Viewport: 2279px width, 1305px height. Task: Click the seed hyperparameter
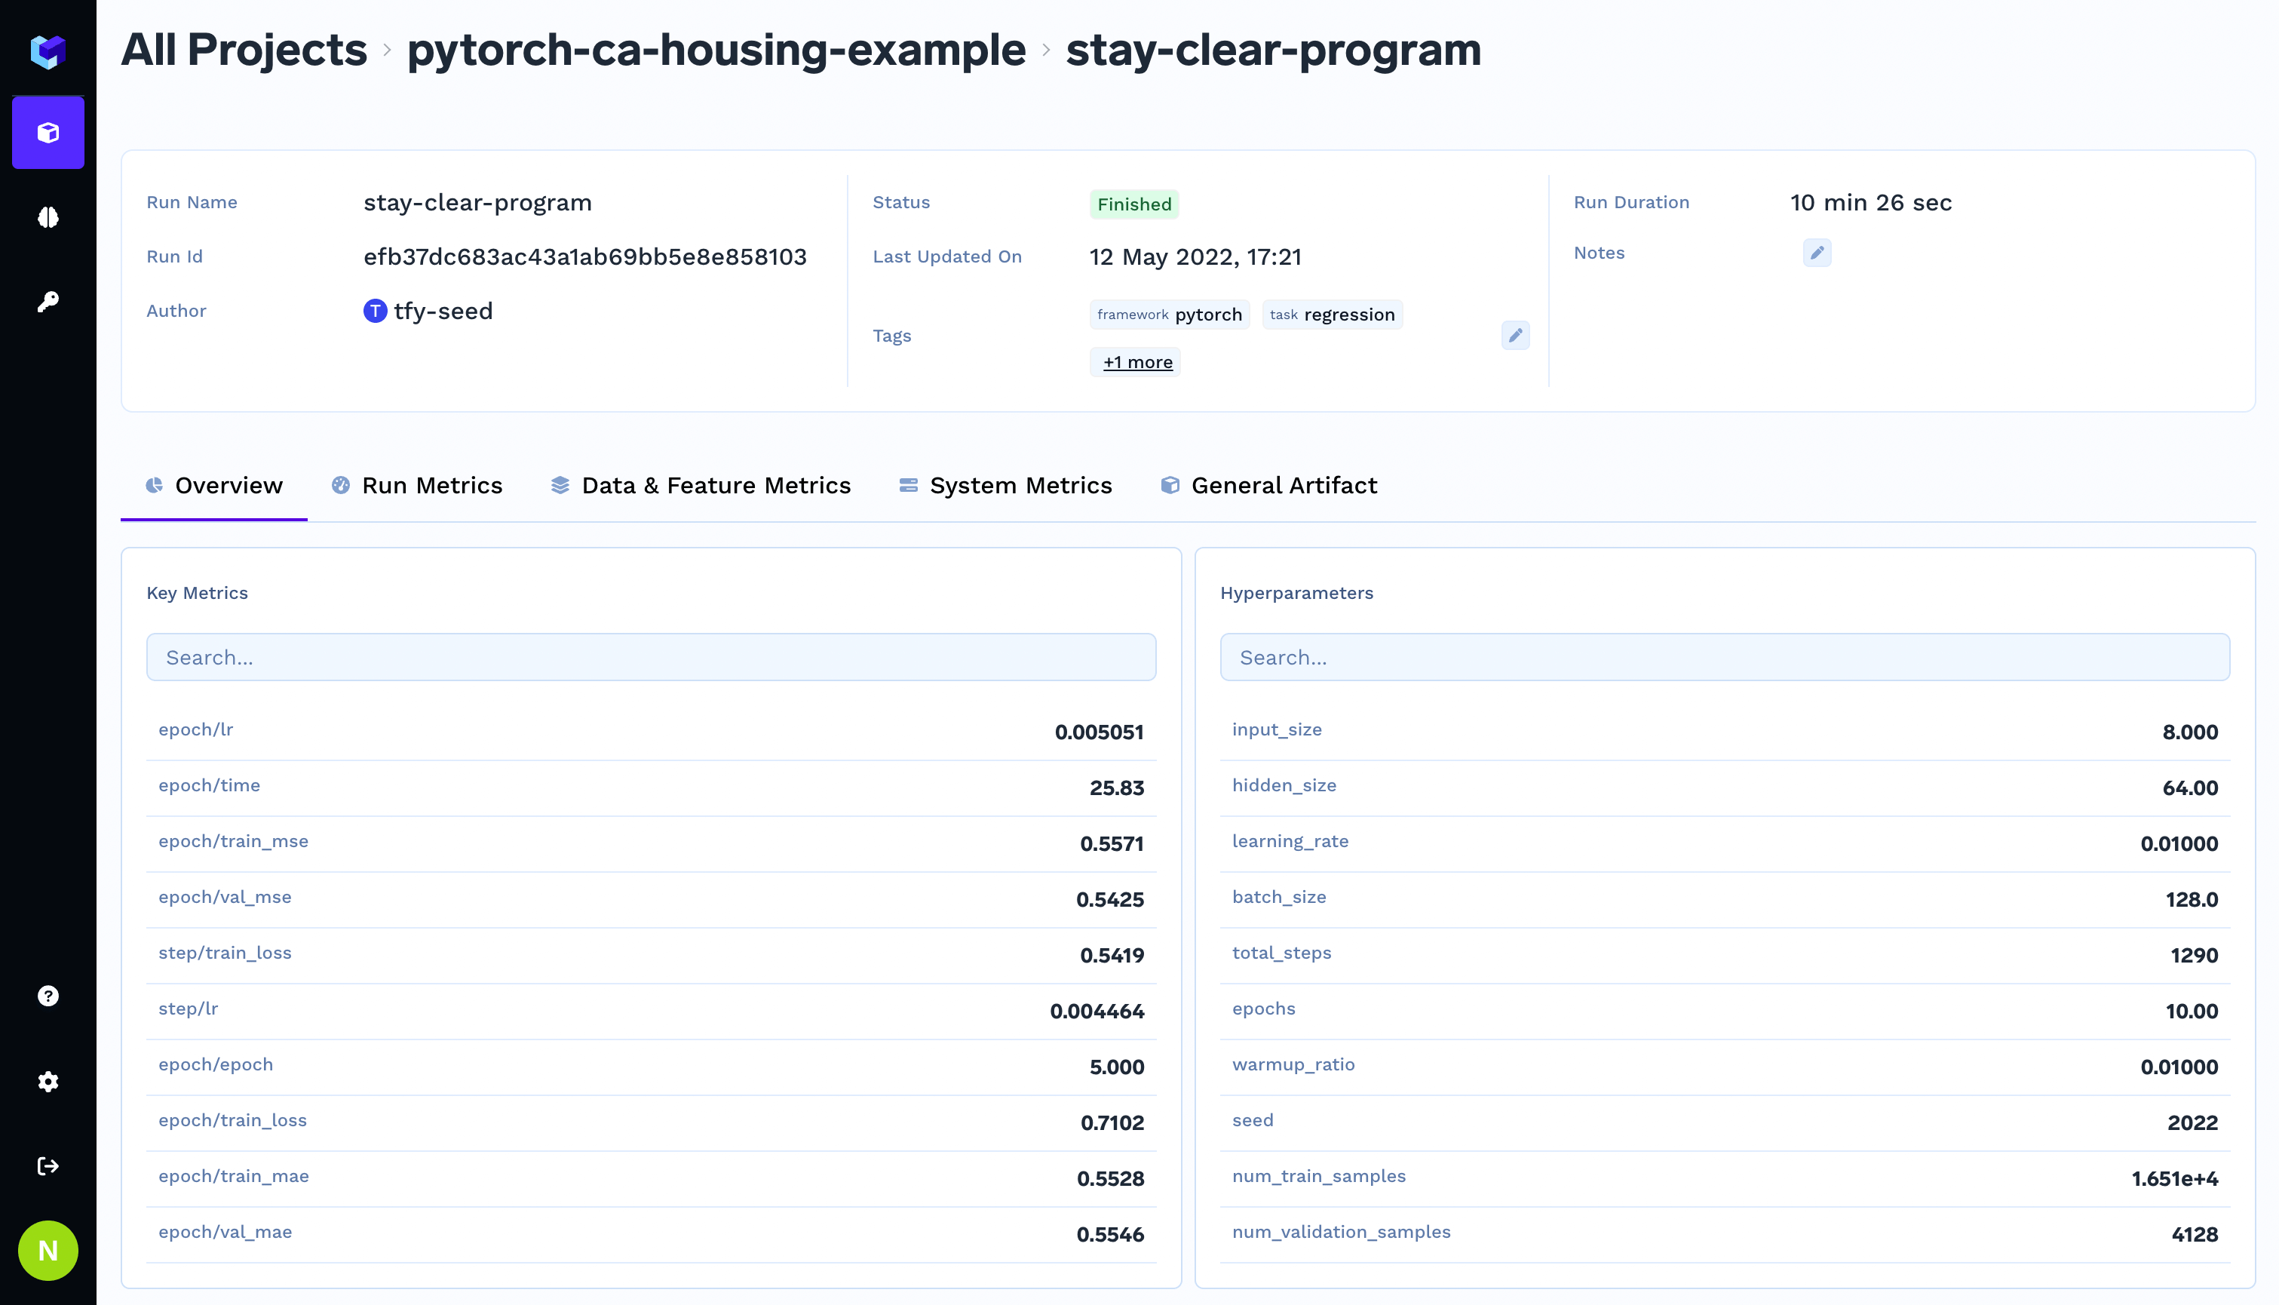click(1725, 1122)
